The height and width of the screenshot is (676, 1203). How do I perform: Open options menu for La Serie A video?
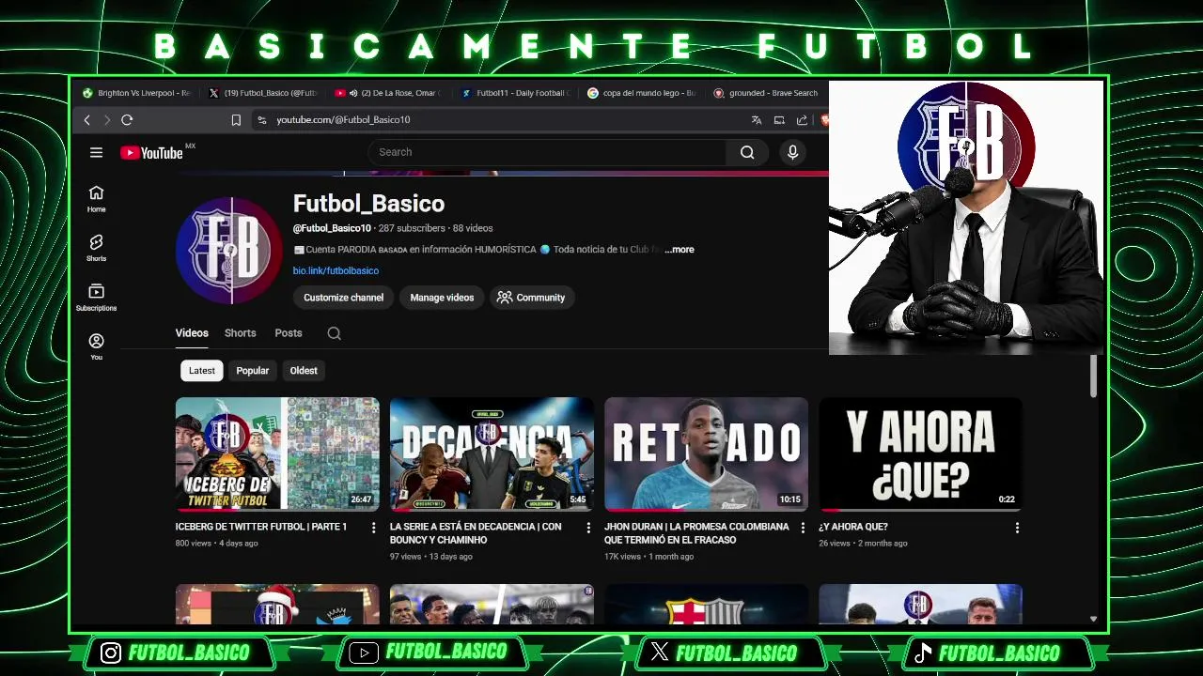pos(588,529)
